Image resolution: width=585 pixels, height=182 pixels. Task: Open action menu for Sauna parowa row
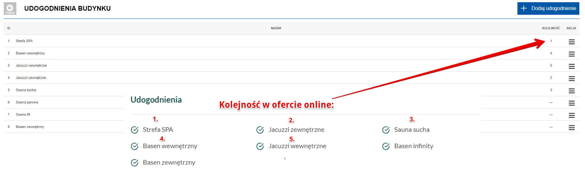coord(571,103)
